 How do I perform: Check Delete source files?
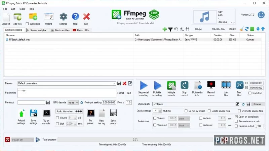pyautogui.click(x=209, y=111)
